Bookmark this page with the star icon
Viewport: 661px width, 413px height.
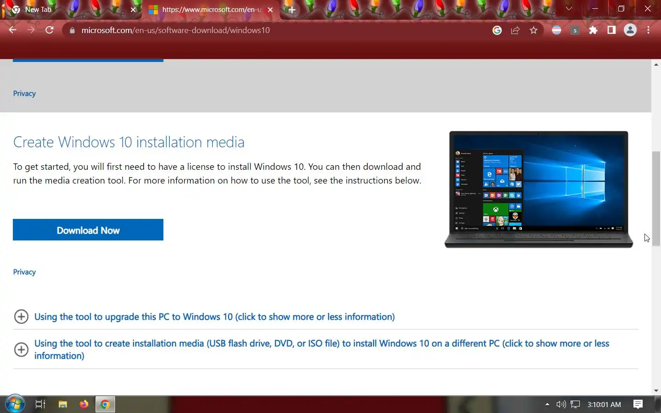point(533,30)
